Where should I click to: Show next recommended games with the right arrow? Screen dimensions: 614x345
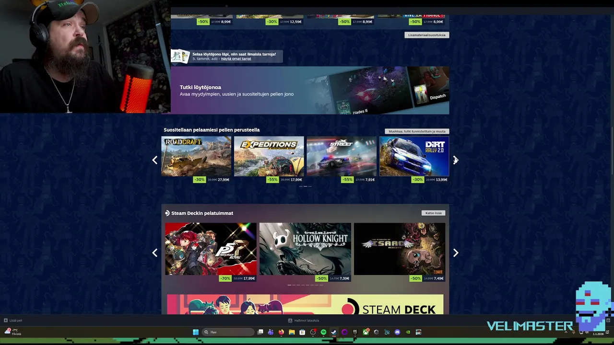pos(455,160)
